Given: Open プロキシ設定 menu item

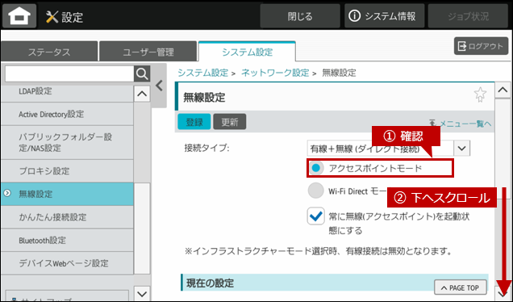Looking at the screenshot, I should (67, 171).
